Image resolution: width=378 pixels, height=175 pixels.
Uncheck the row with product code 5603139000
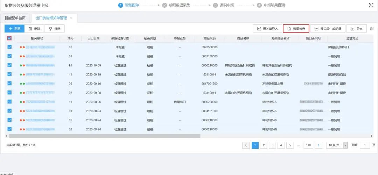[10, 56]
